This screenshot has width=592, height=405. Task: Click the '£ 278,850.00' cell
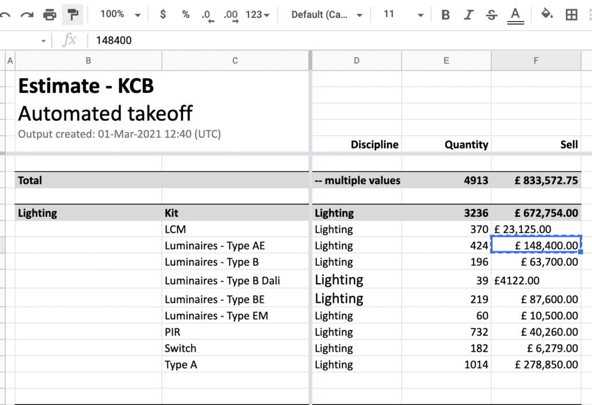pos(536,364)
